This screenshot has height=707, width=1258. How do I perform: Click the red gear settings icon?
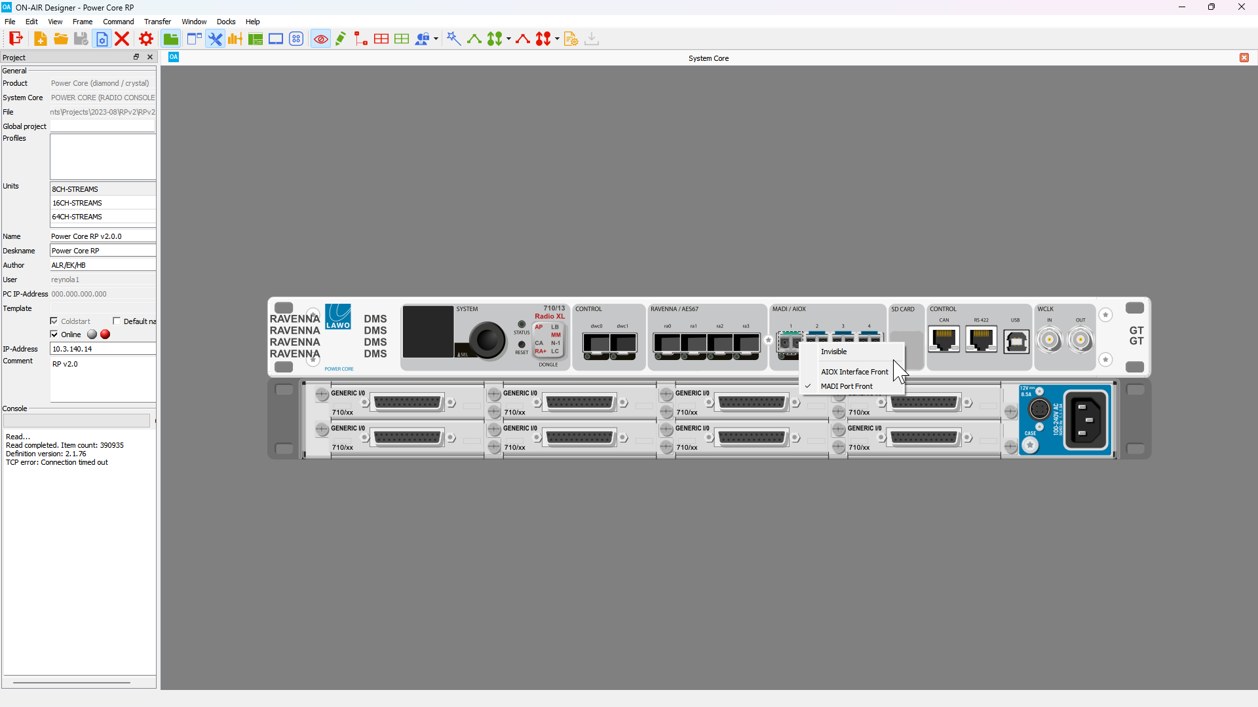tap(146, 39)
